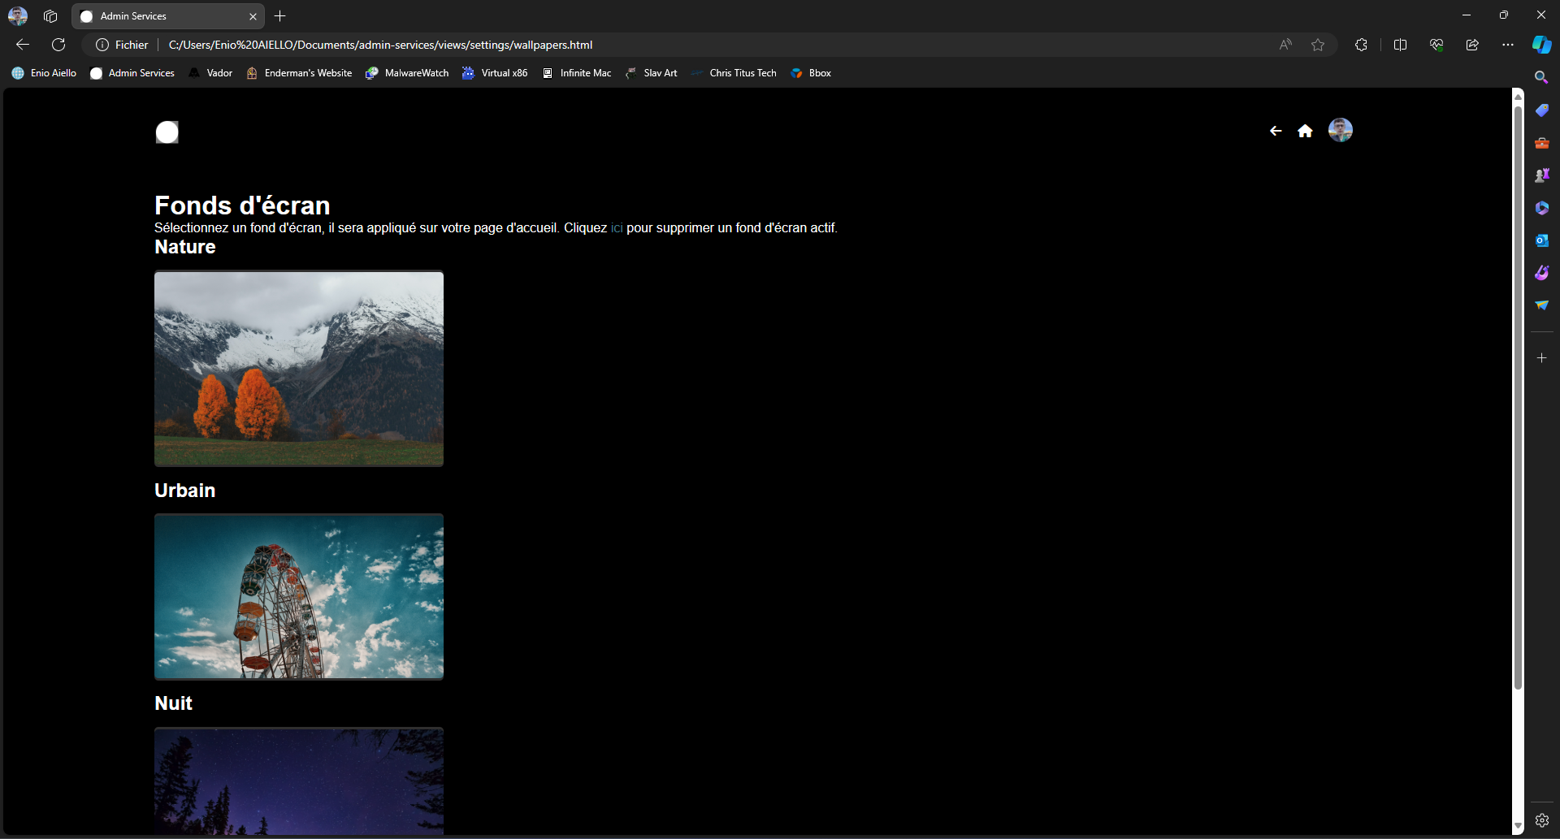Open the browser Settings and more menu
Image resolution: width=1560 pixels, height=839 pixels.
tap(1508, 45)
